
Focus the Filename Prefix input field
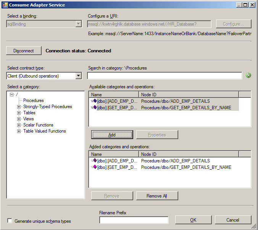click(x=134, y=220)
